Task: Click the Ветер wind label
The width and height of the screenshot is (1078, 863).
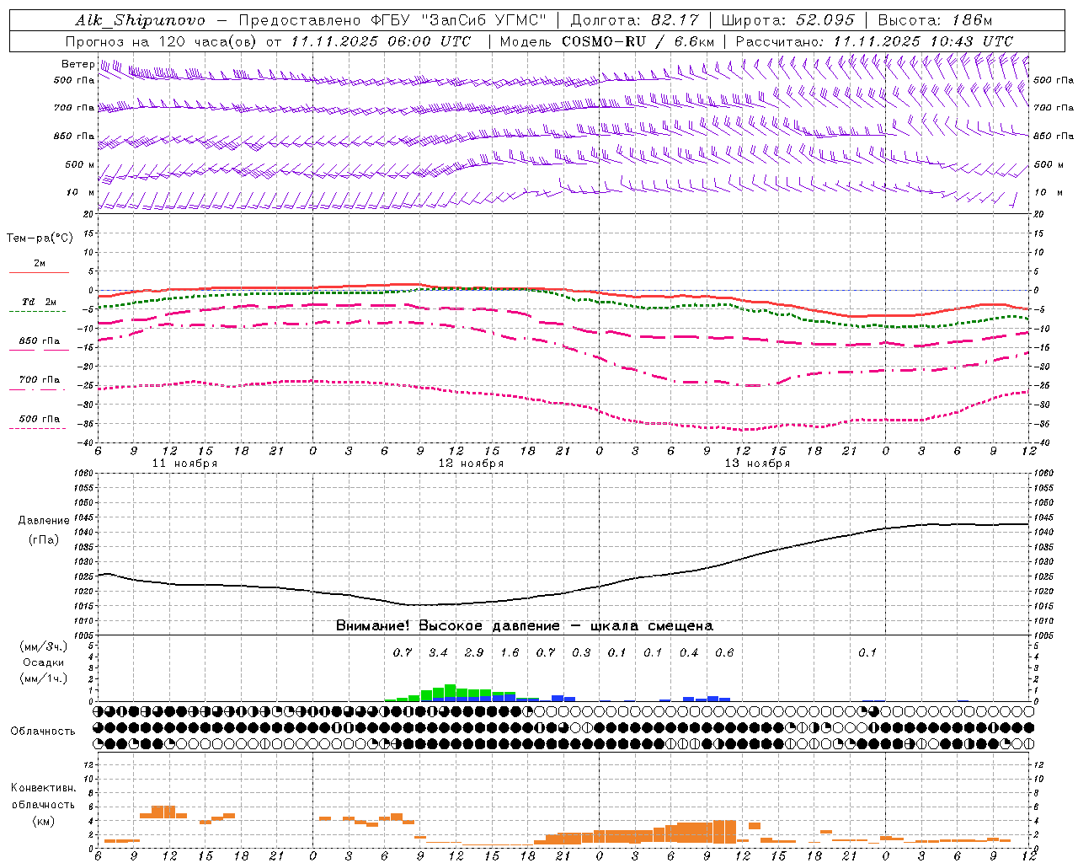Action: (x=77, y=64)
